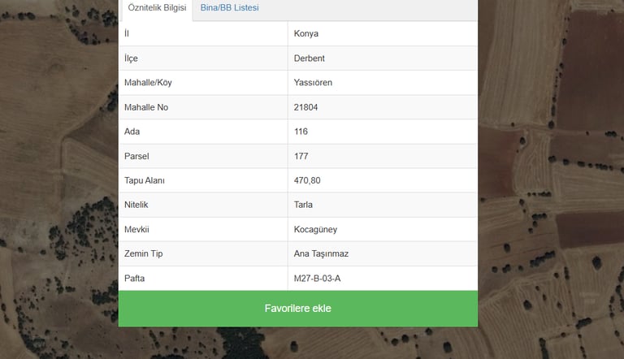Select the Ana Taşınmaz value
The width and height of the screenshot is (624, 359).
pyautogui.click(x=321, y=254)
